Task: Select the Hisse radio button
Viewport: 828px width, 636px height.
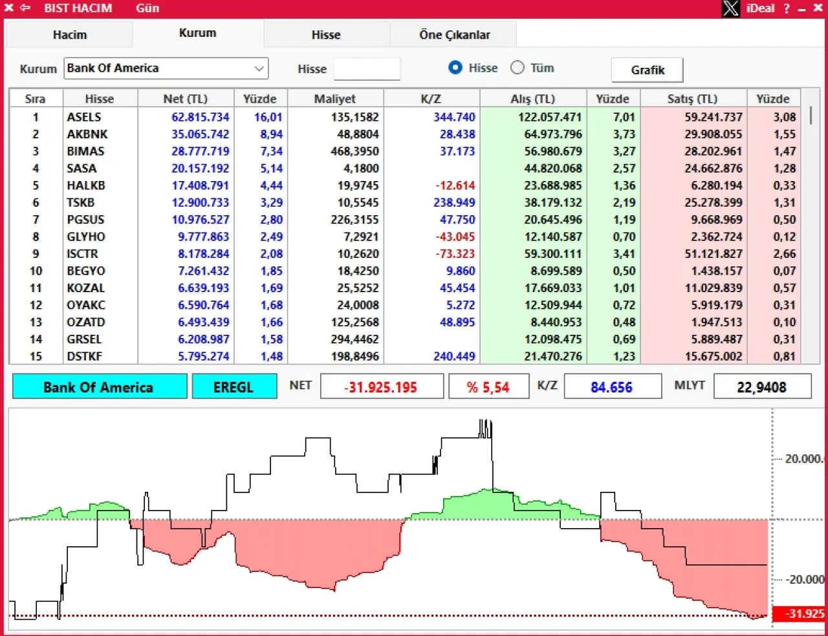Action: click(x=455, y=67)
